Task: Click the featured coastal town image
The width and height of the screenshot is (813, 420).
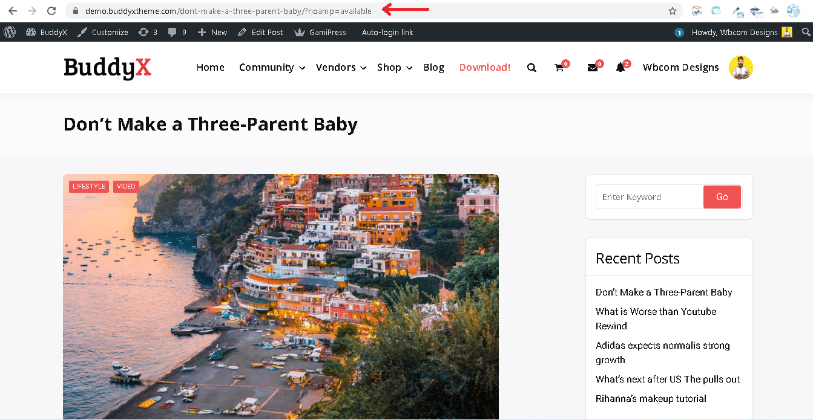Action: click(281, 297)
